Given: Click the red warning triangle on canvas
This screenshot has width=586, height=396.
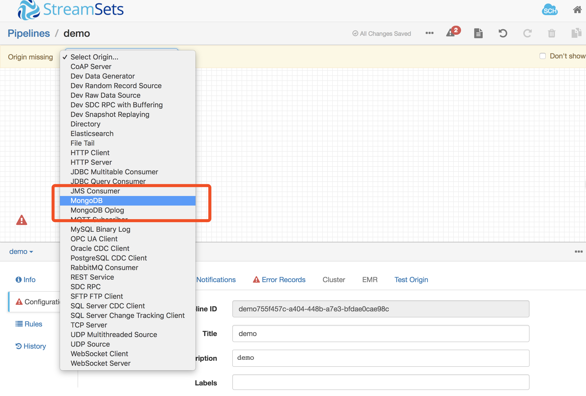Looking at the screenshot, I should click(x=22, y=220).
